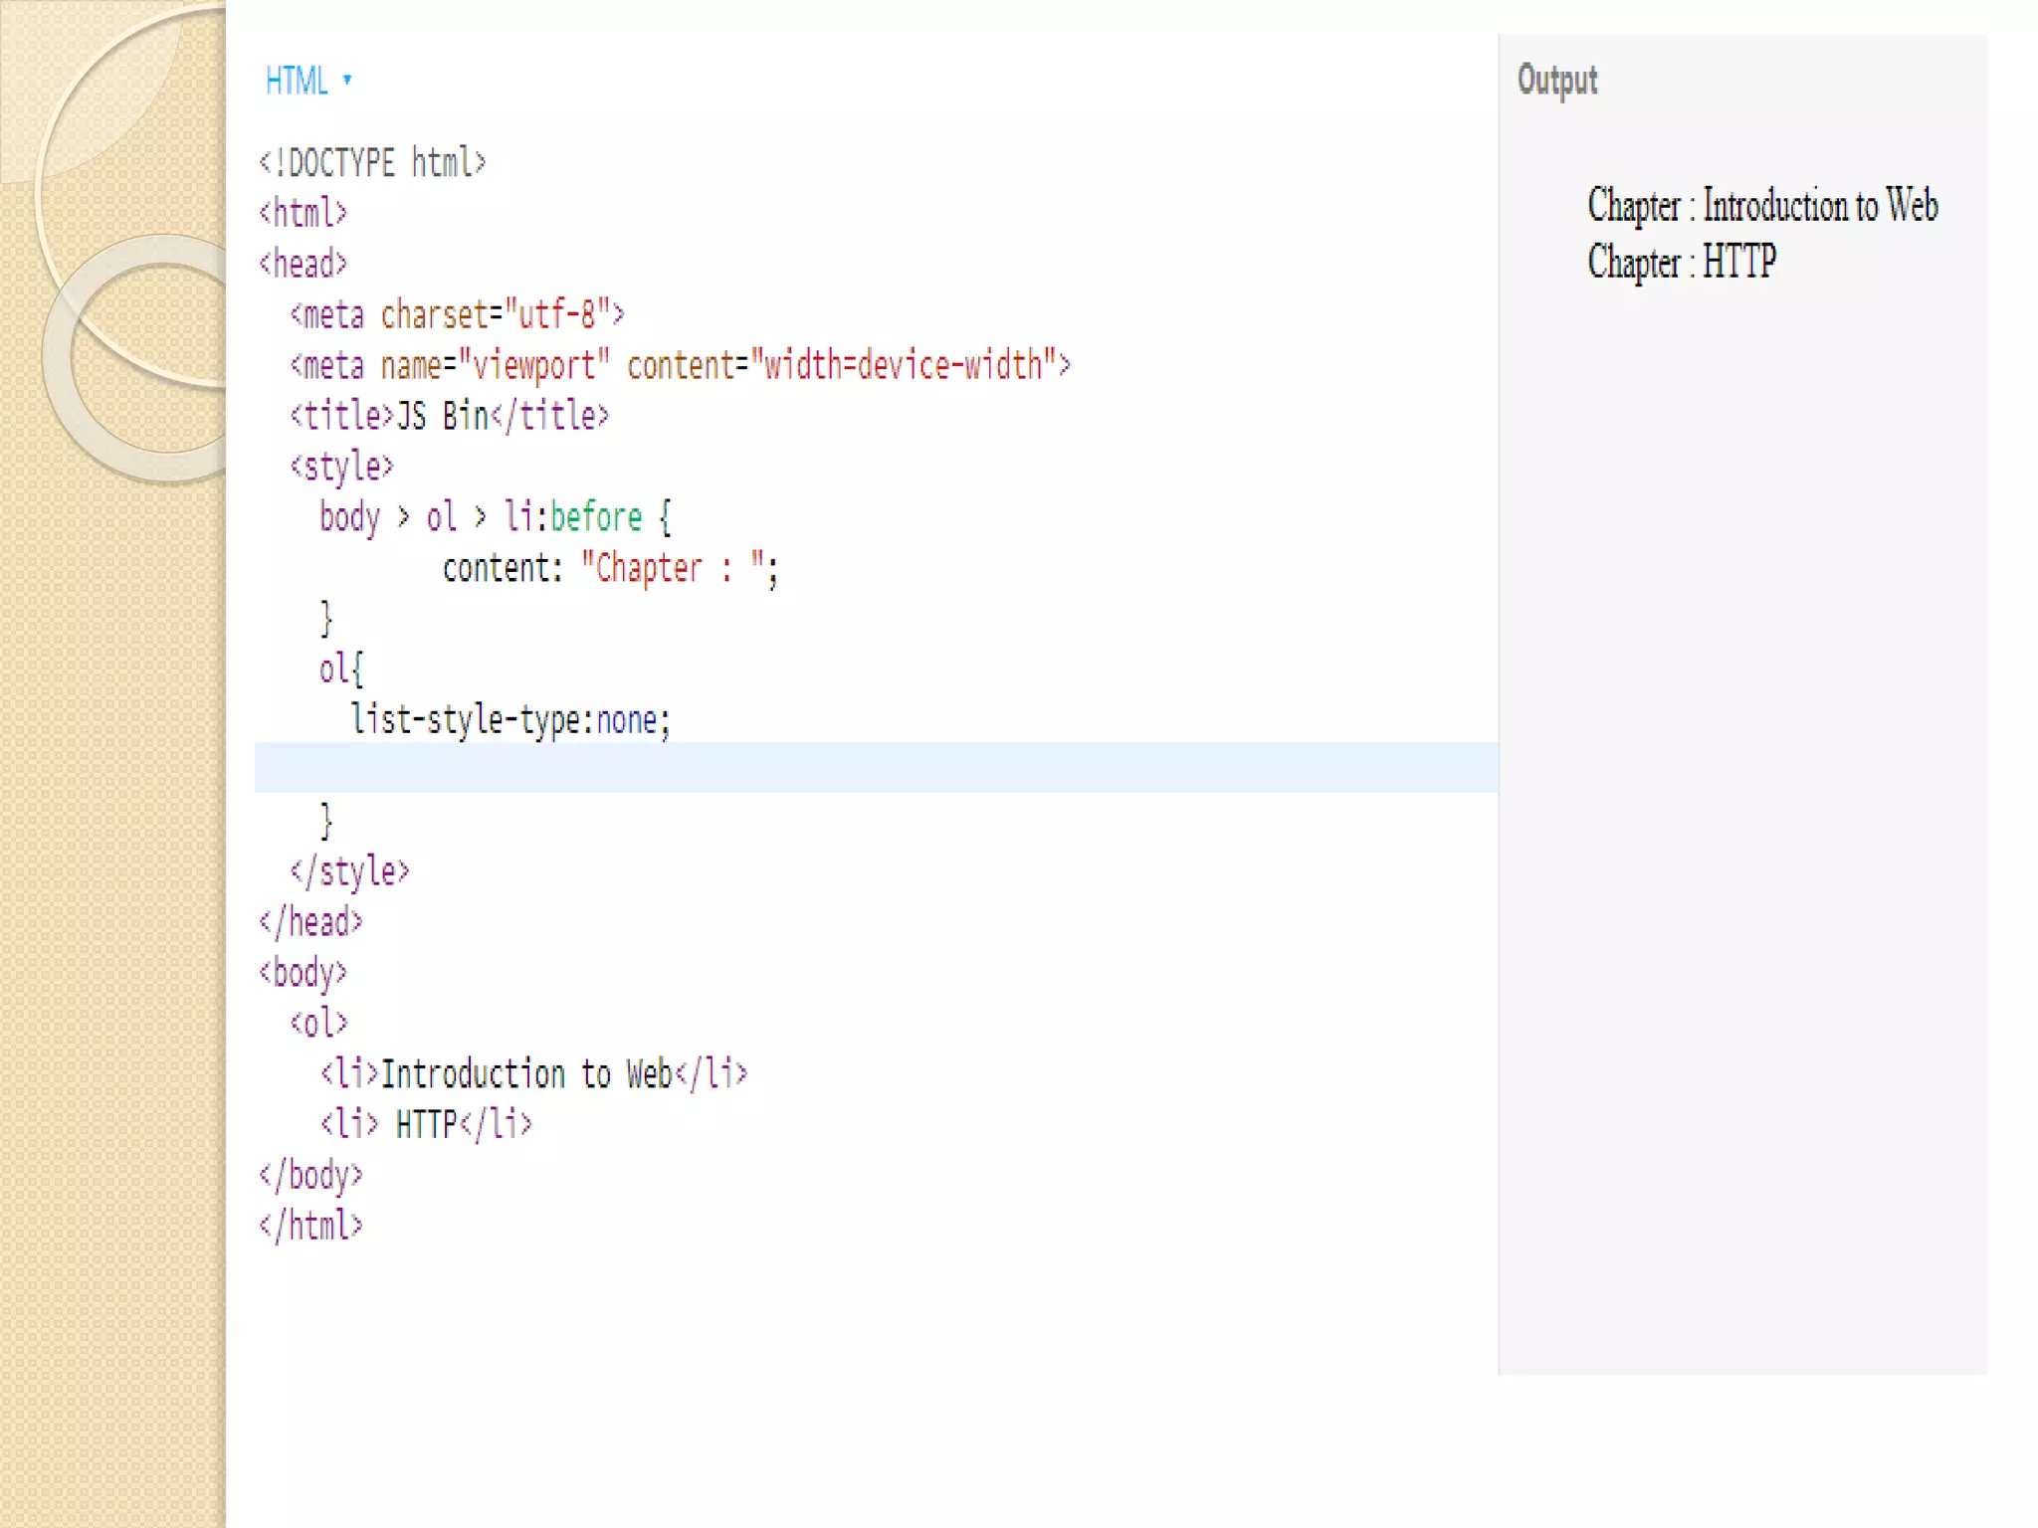Click the ol{ selector line
Screen dimensions: 2038x1528
click(x=341, y=668)
